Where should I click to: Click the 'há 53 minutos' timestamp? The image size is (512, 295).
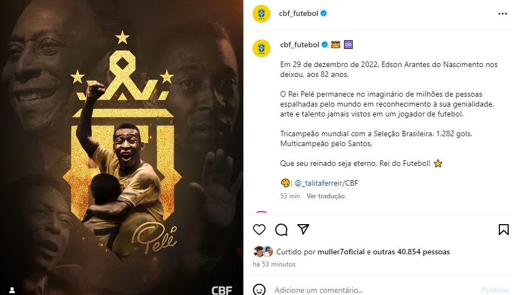274,264
